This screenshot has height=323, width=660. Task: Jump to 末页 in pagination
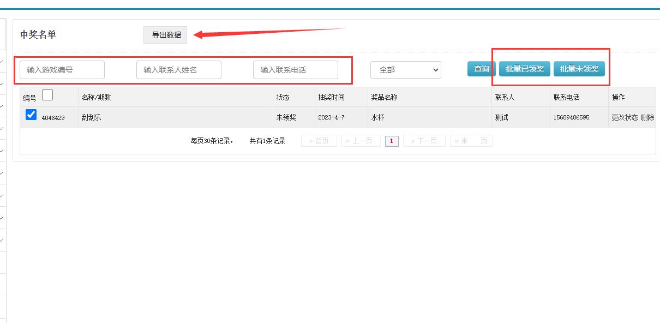pyautogui.click(x=471, y=141)
